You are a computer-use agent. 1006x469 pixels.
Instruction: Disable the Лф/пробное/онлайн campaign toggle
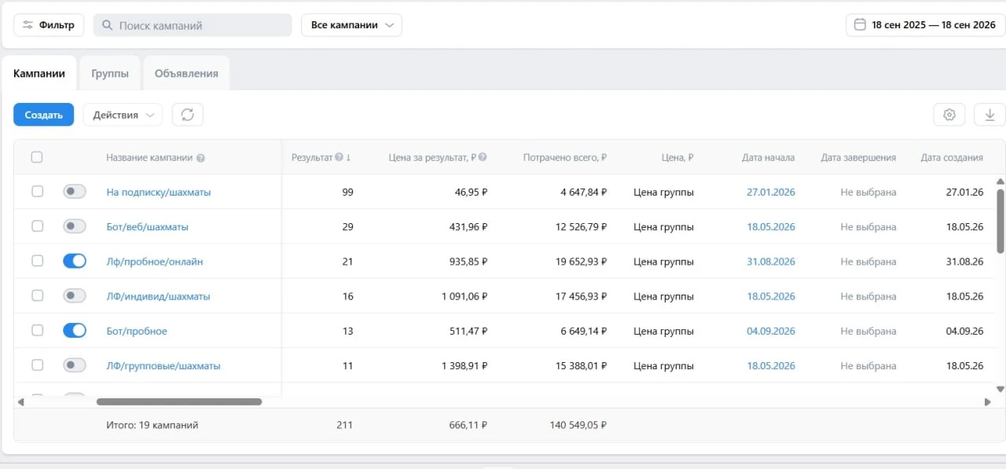[x=75, y=262]
